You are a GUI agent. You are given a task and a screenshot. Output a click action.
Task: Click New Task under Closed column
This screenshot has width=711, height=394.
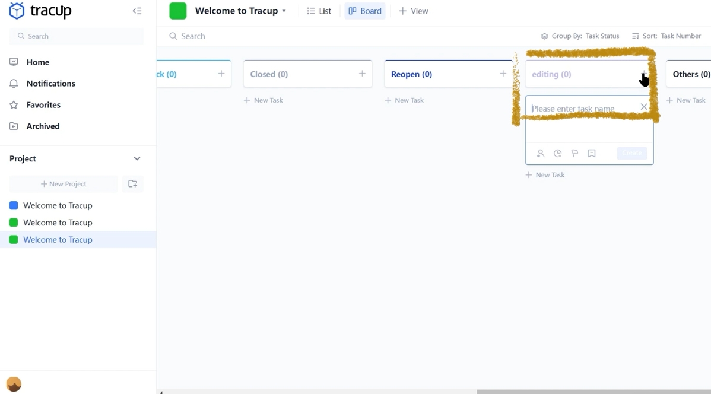tap(263, 100)
